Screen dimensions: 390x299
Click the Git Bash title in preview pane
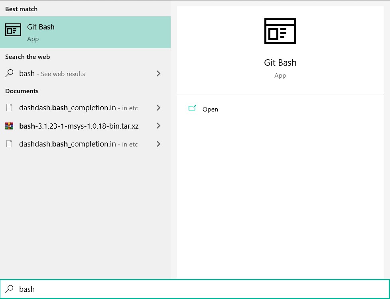tap(280, 63)
